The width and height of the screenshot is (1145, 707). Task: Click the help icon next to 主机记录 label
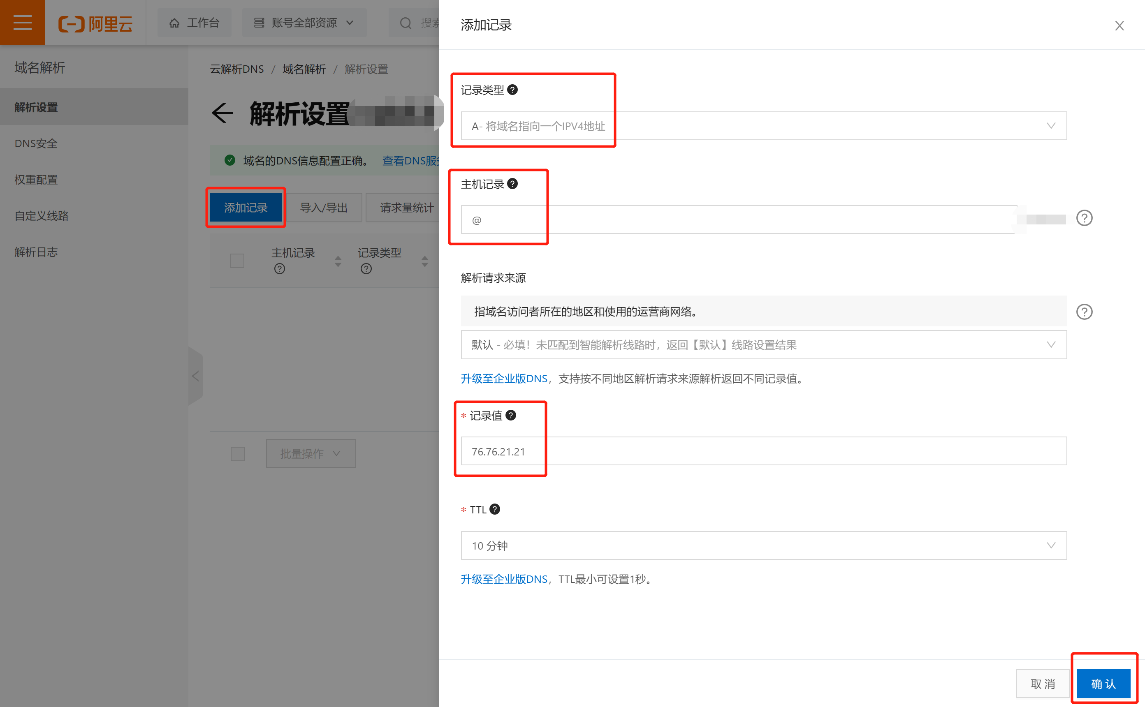tap(512, 184)
